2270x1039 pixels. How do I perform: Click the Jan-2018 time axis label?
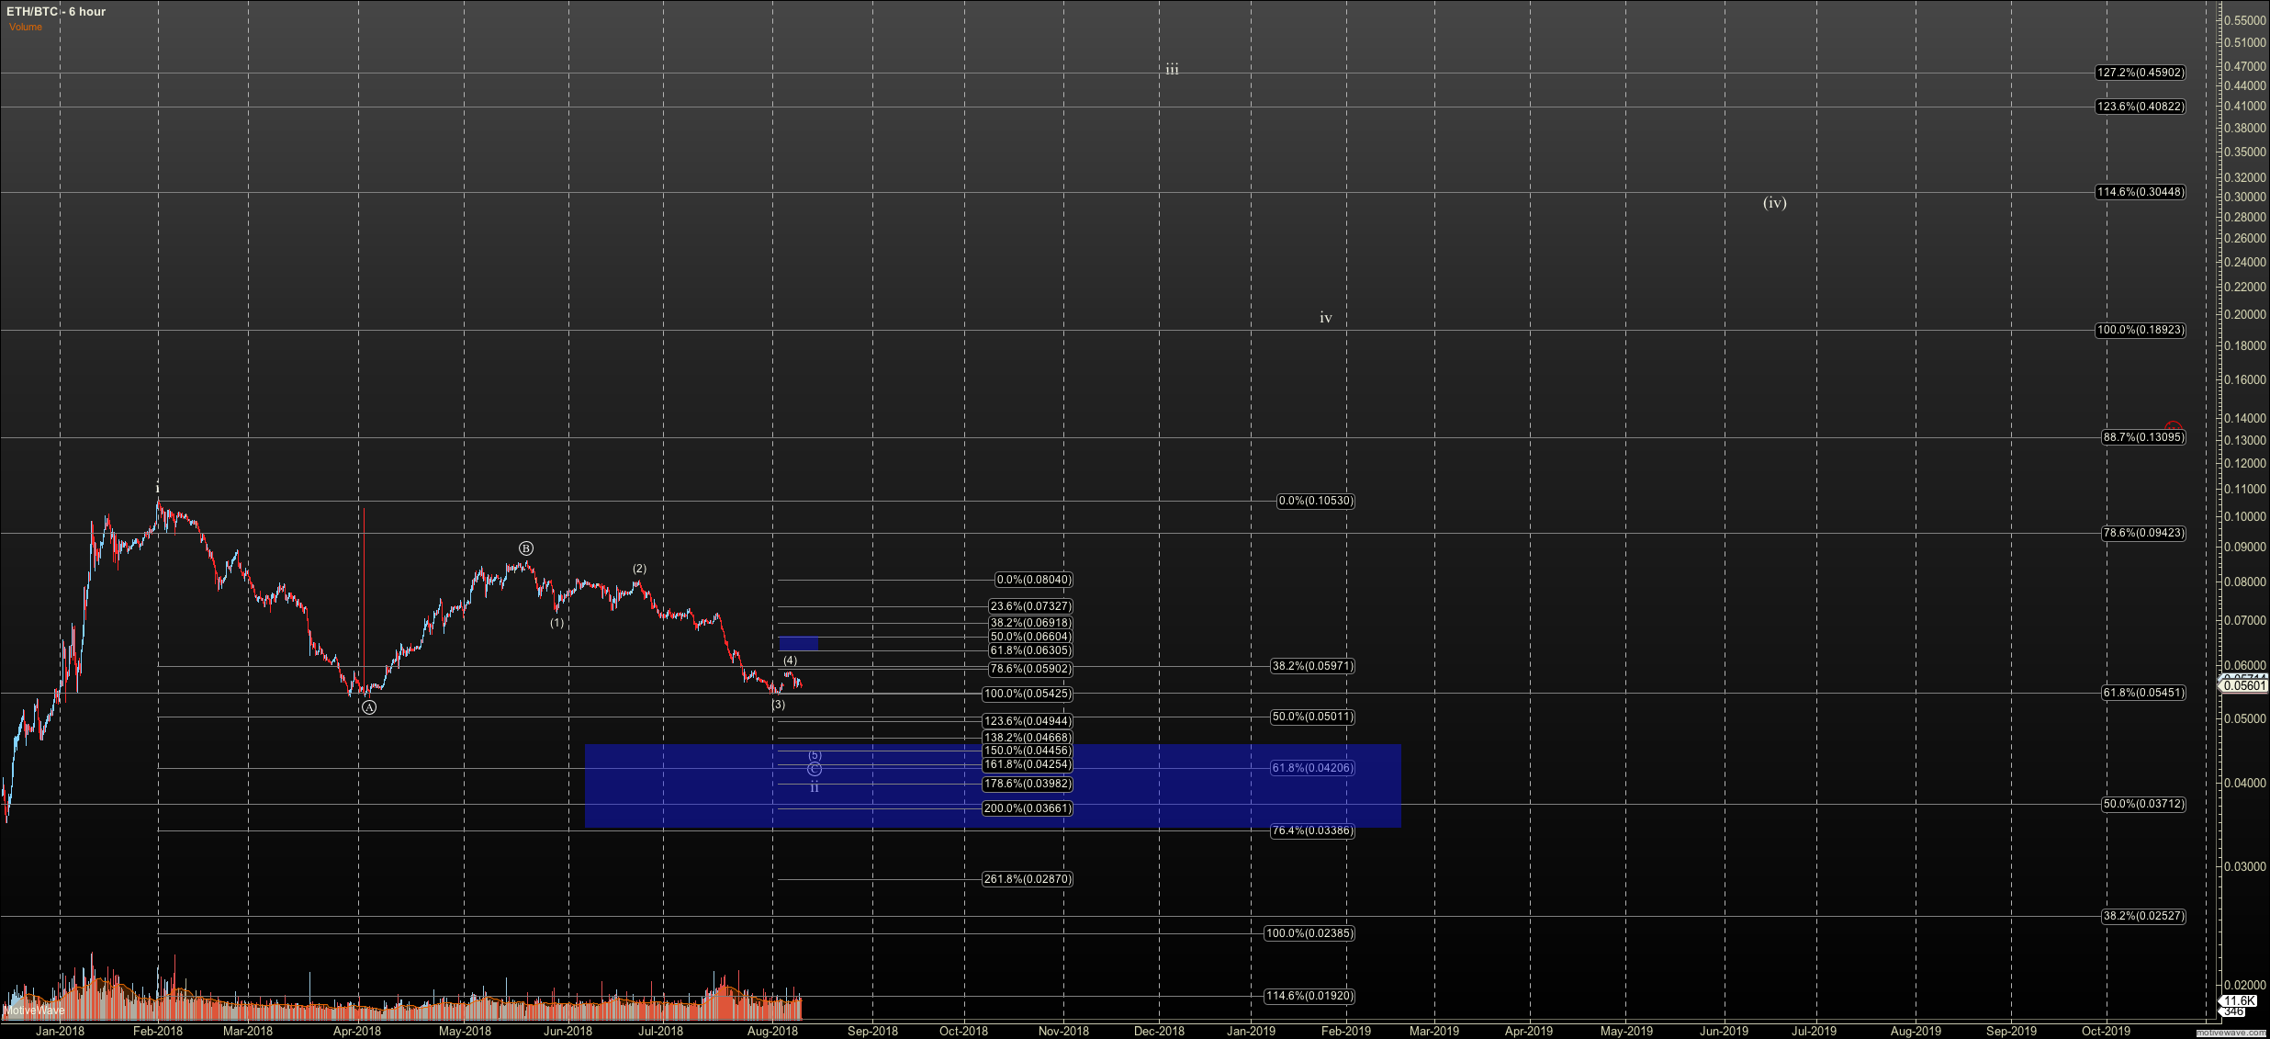[60, 1031]
